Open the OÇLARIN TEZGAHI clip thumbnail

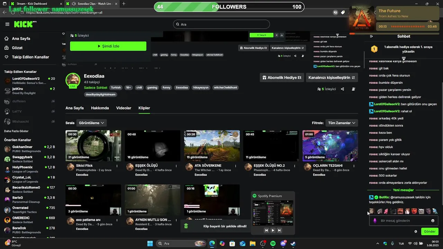point(330,146)
